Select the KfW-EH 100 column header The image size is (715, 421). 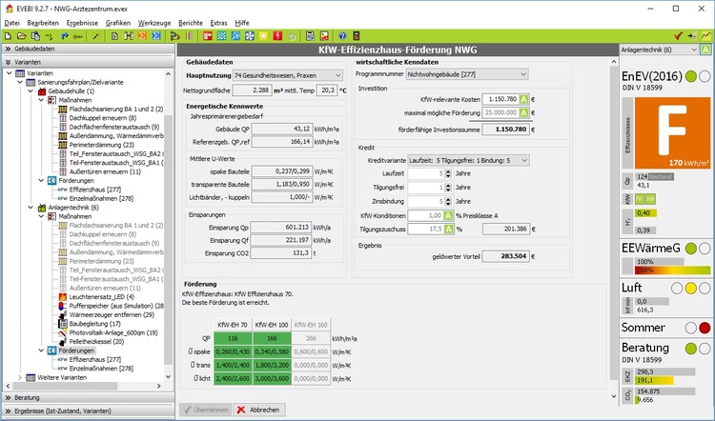point(274,324)
